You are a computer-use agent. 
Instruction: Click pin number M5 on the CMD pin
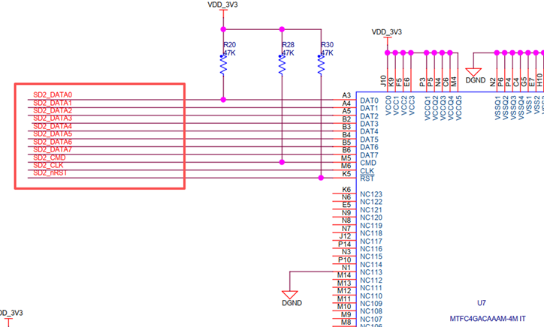coord(346,158)
